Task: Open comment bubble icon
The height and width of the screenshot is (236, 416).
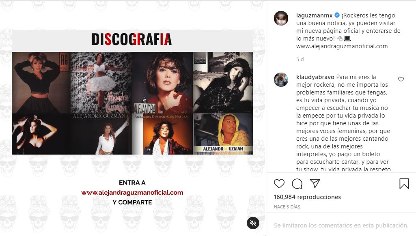Action: [x=297, y=184]
